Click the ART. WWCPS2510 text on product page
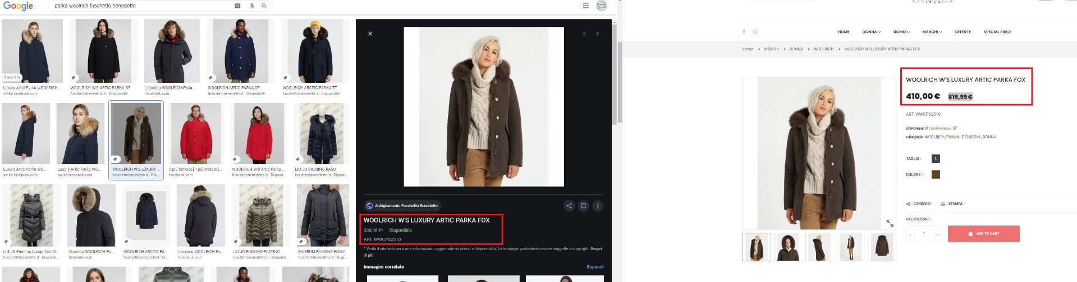This screenshot has width=1077, height=282. pos(923,114)
